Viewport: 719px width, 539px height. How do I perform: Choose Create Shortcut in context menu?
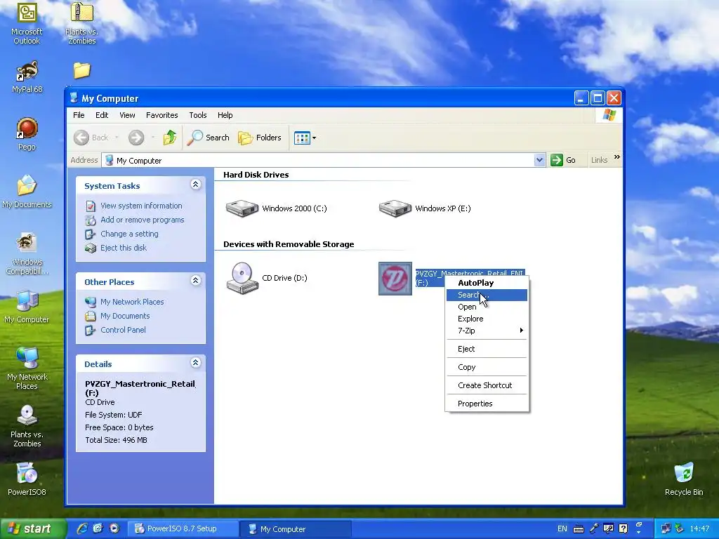(487, 385)
